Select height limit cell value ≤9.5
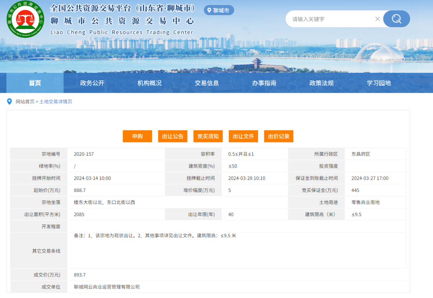Viewport: 433px width, 298px height. 356,214
